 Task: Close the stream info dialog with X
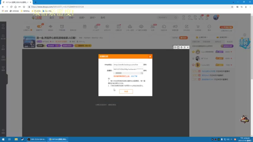[150, 56]
